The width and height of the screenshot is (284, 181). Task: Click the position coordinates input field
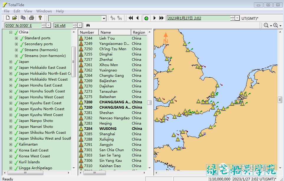click(23, 25)
